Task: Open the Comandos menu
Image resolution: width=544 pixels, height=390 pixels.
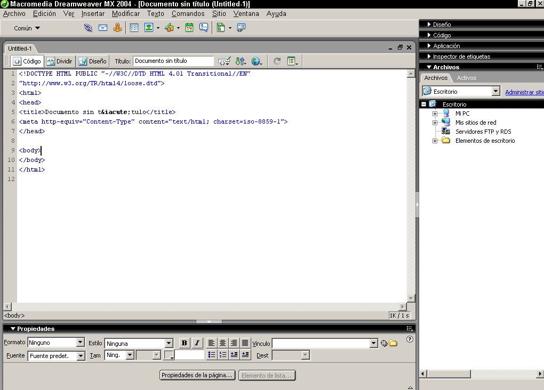Action: pos(188,13)
